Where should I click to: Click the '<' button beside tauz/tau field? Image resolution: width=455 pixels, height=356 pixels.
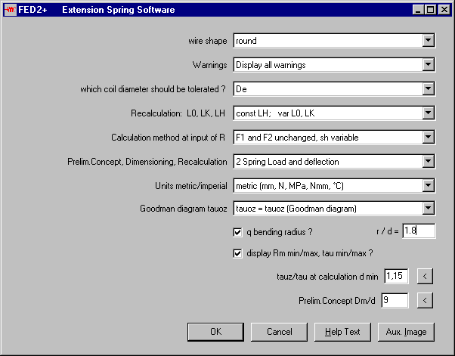click(x=425, y=277)
